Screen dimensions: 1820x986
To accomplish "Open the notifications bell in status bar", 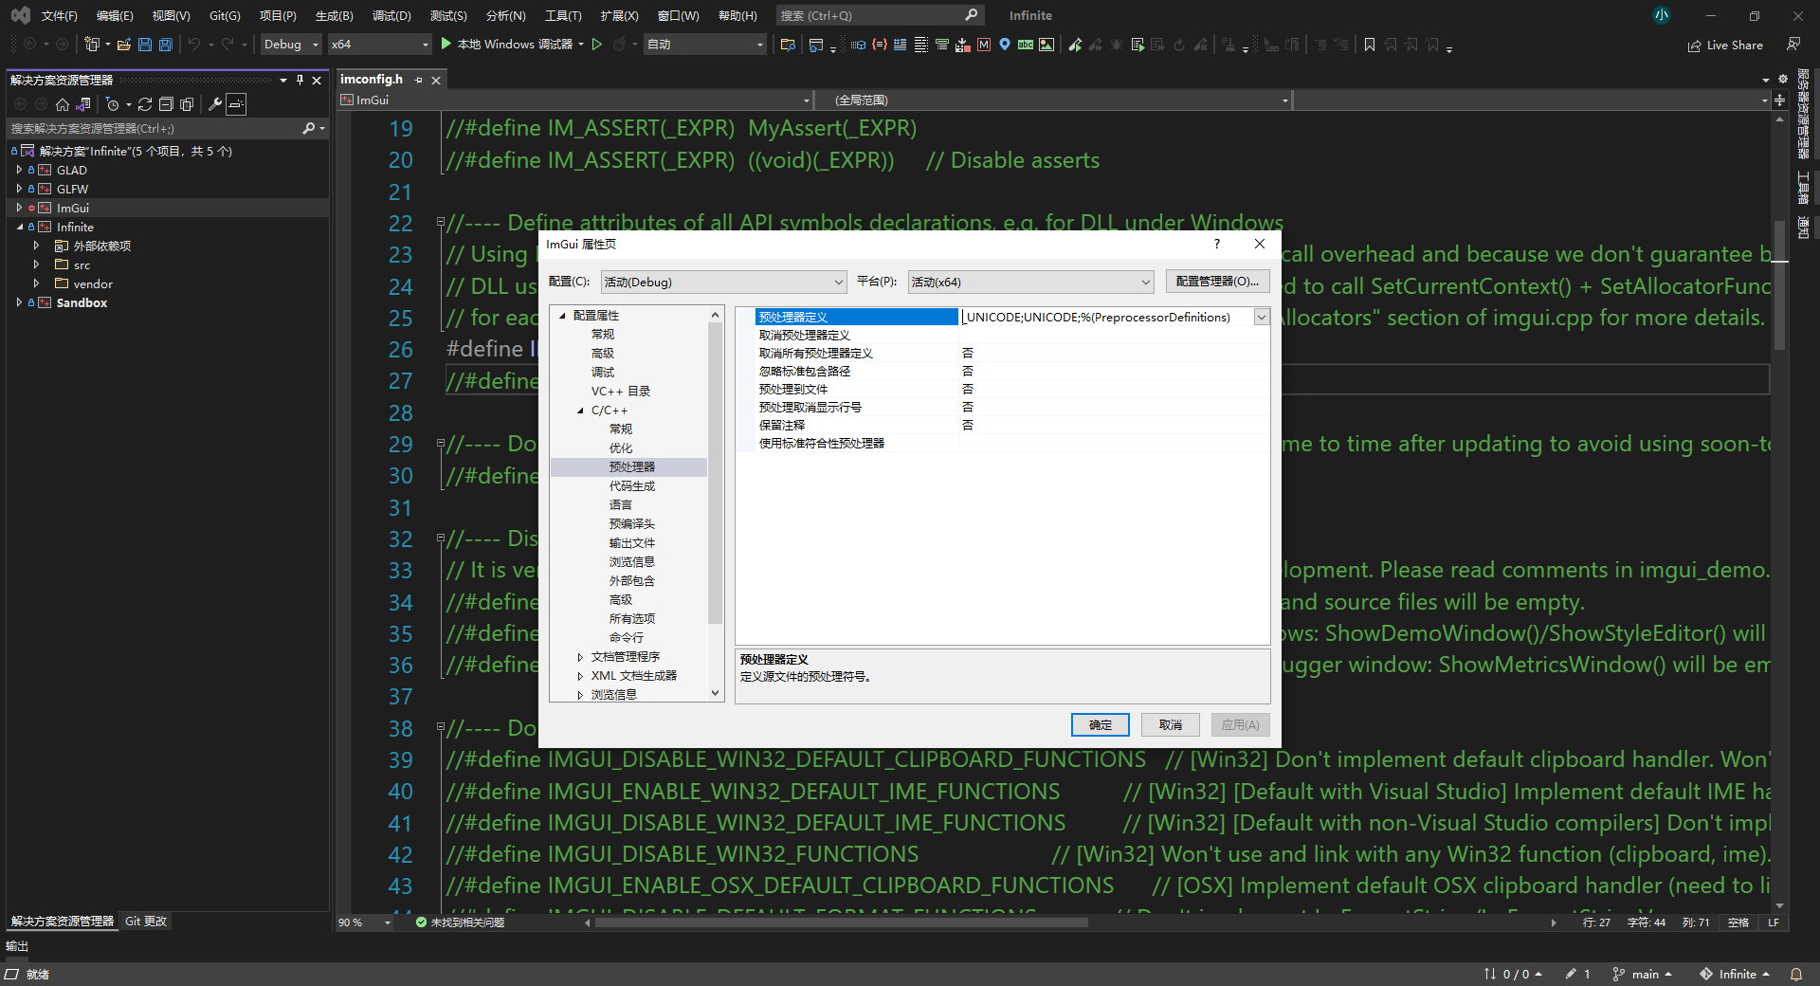I will click(1795, 974).
